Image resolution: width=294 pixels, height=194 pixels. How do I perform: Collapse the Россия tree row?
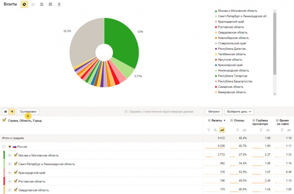[4, 146]
